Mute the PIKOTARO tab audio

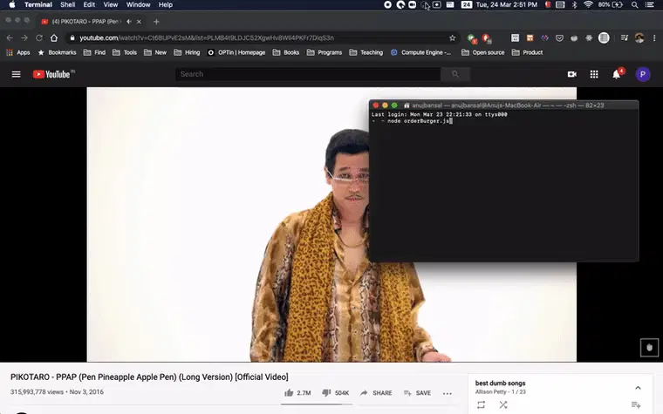[129, 22]
